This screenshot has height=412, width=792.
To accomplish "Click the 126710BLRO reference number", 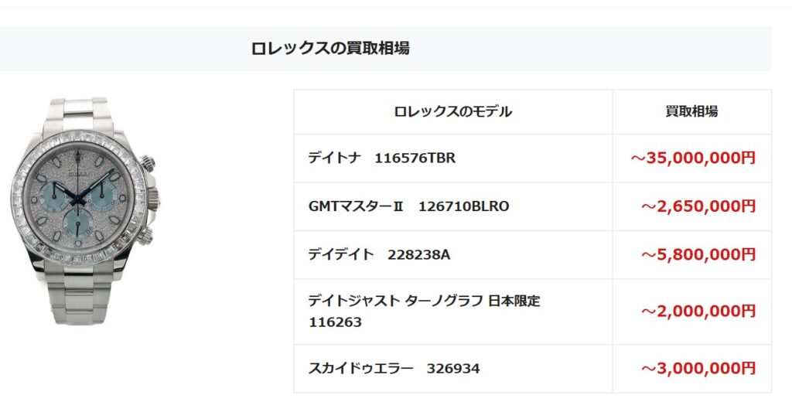I will click(x=464, y=206).
